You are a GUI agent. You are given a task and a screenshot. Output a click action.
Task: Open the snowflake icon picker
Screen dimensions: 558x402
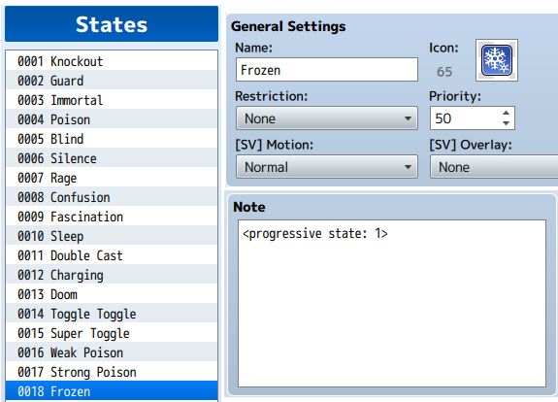[x=497, y=60]
